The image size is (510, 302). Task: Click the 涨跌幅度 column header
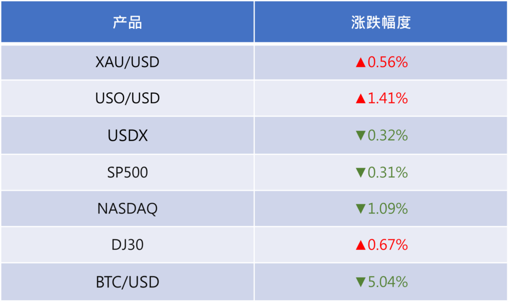point(381,22)
